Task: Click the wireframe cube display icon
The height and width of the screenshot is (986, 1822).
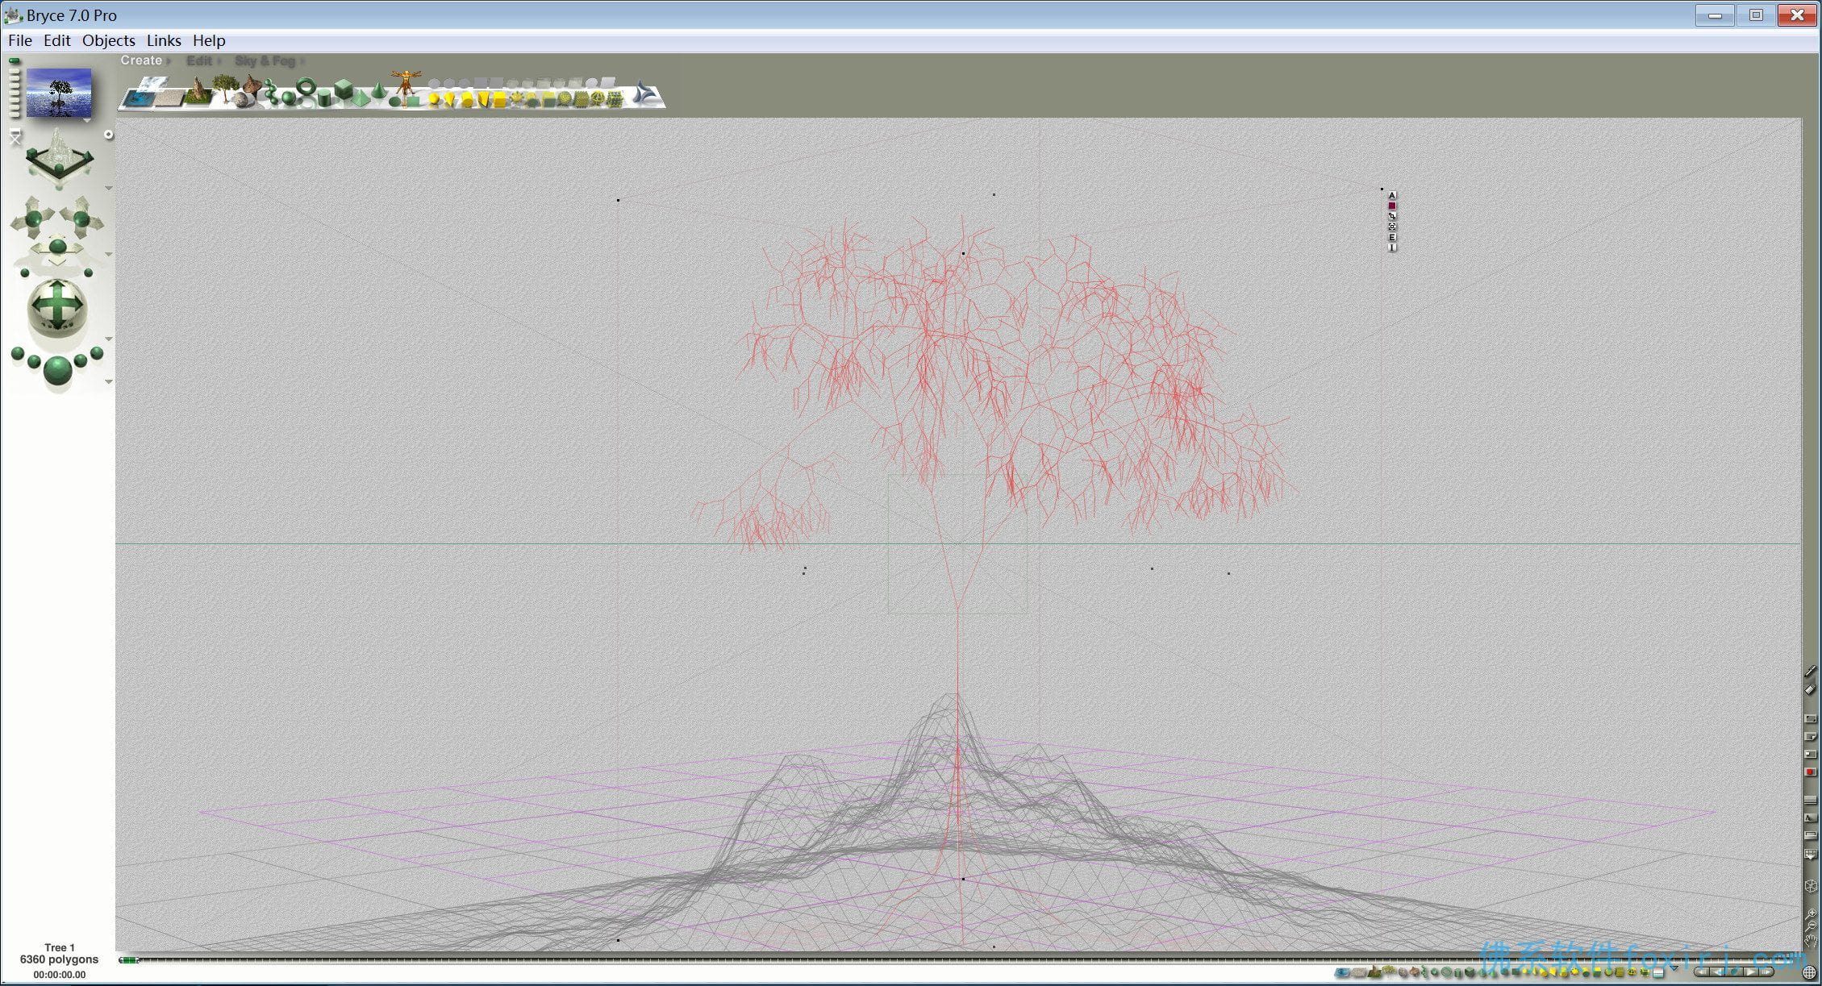Action: pyautogui.click(x=1810, y=886)
